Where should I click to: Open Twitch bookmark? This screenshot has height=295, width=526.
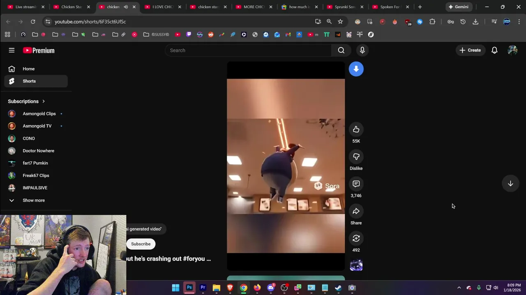[x=189, y=34]
